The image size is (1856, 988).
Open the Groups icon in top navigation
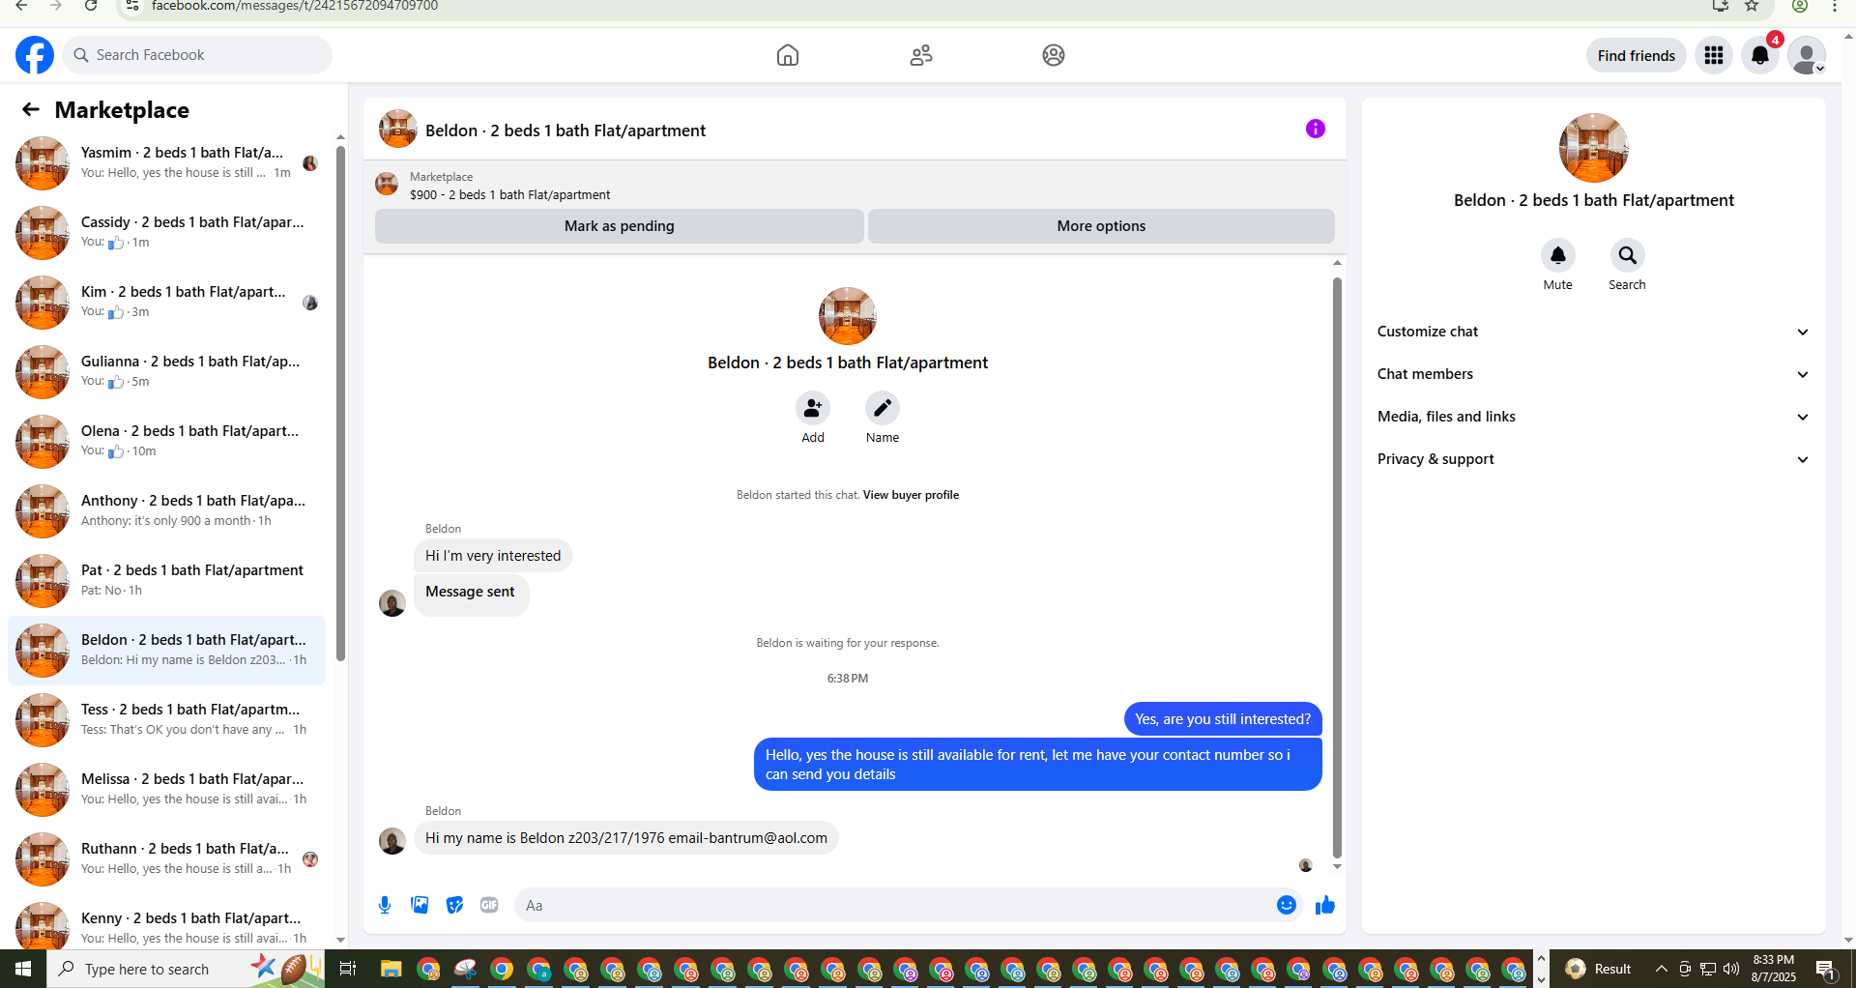click(1054, 55)
